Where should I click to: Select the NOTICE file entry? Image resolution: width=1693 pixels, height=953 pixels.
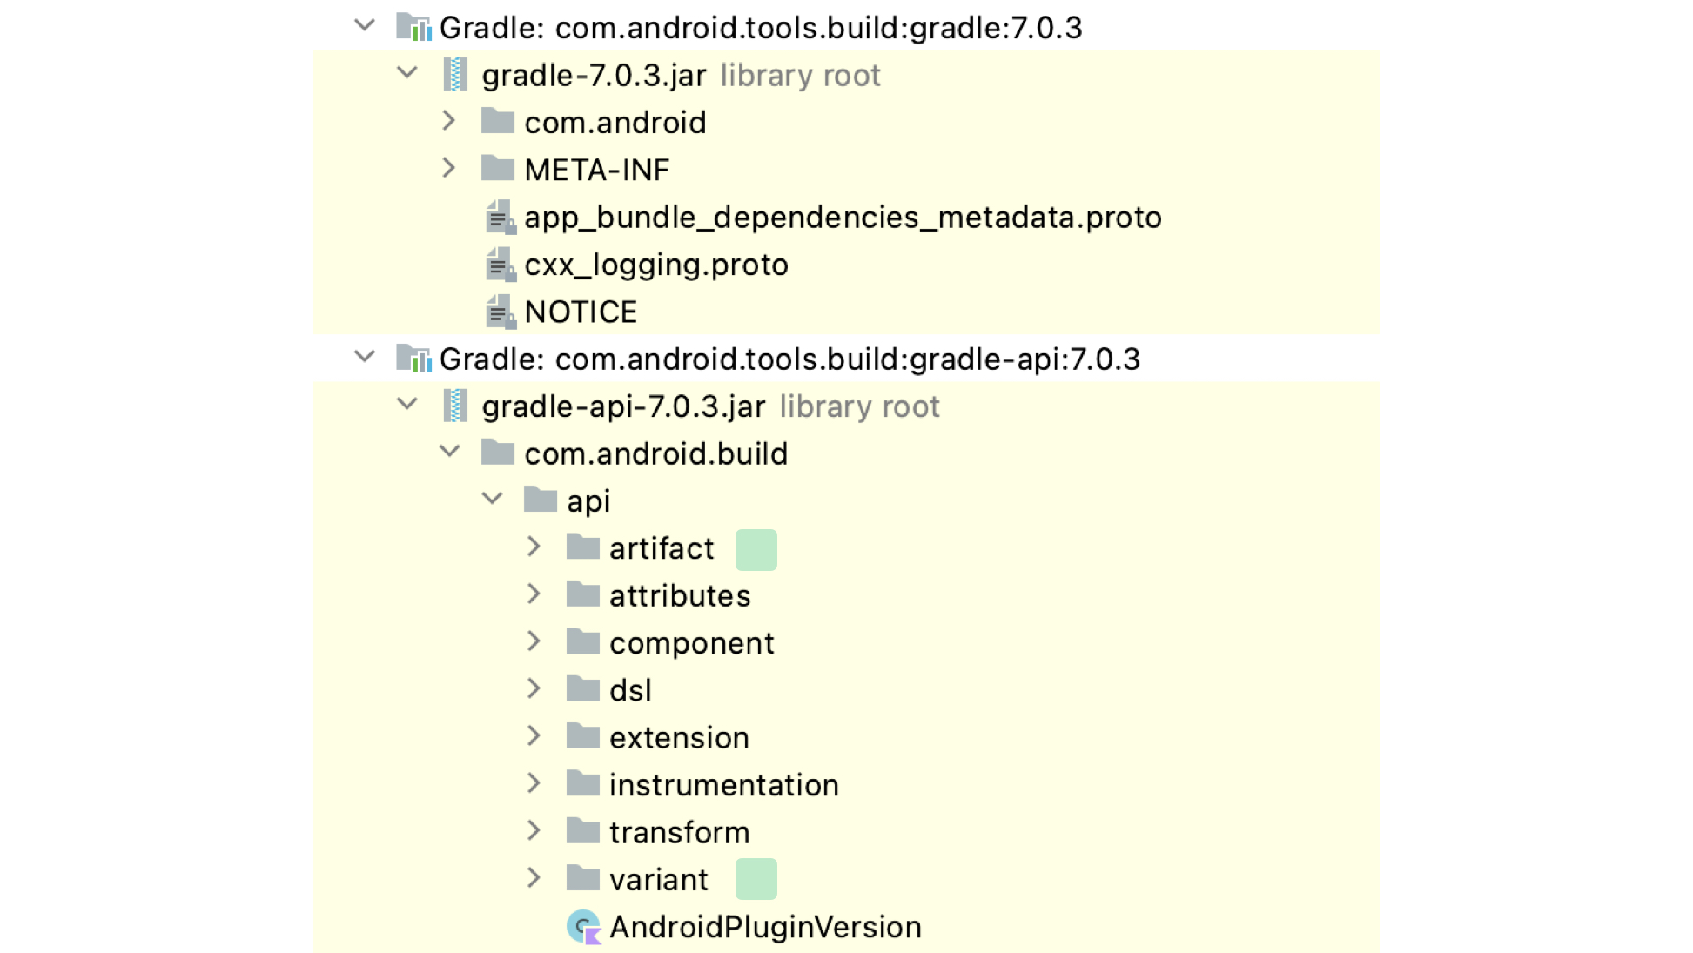[x=581, y=311]
